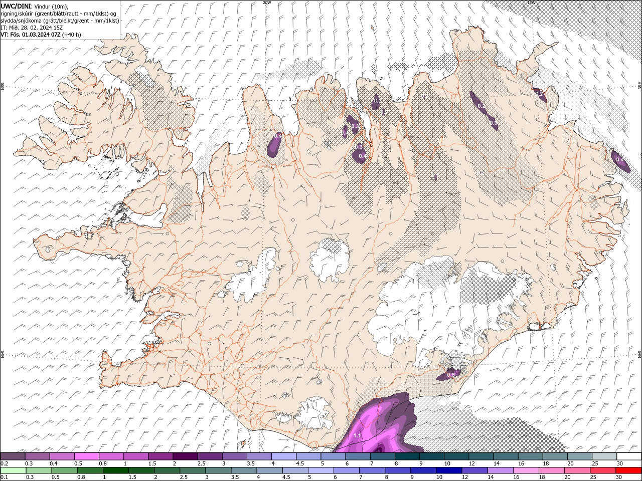Select lower legend violet swatch starting at 12
Screen dimensions: 642x481
point(474,470)
